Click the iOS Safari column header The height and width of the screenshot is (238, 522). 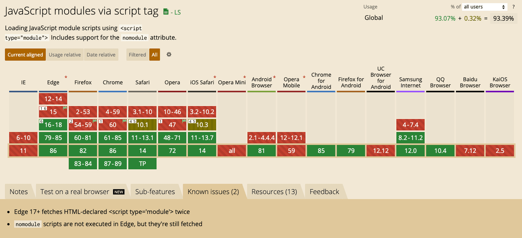(202, 83)
